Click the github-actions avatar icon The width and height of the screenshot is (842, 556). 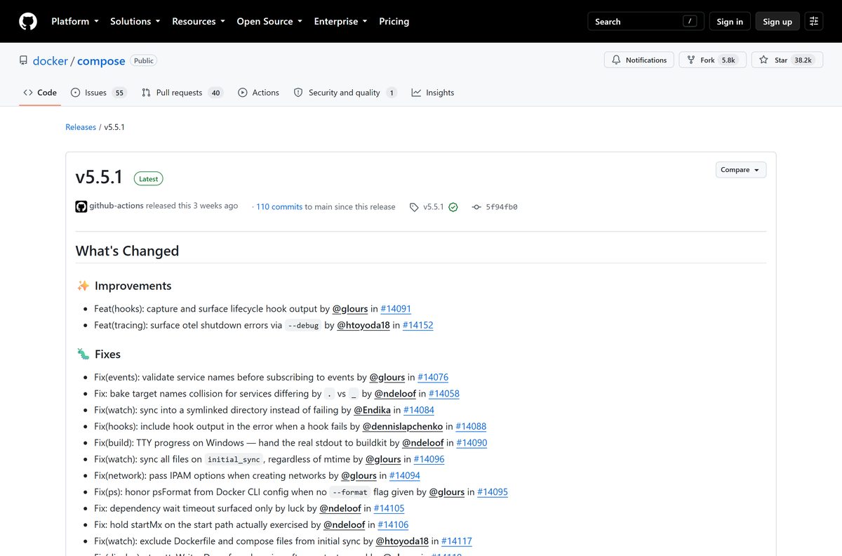[81, 206]
